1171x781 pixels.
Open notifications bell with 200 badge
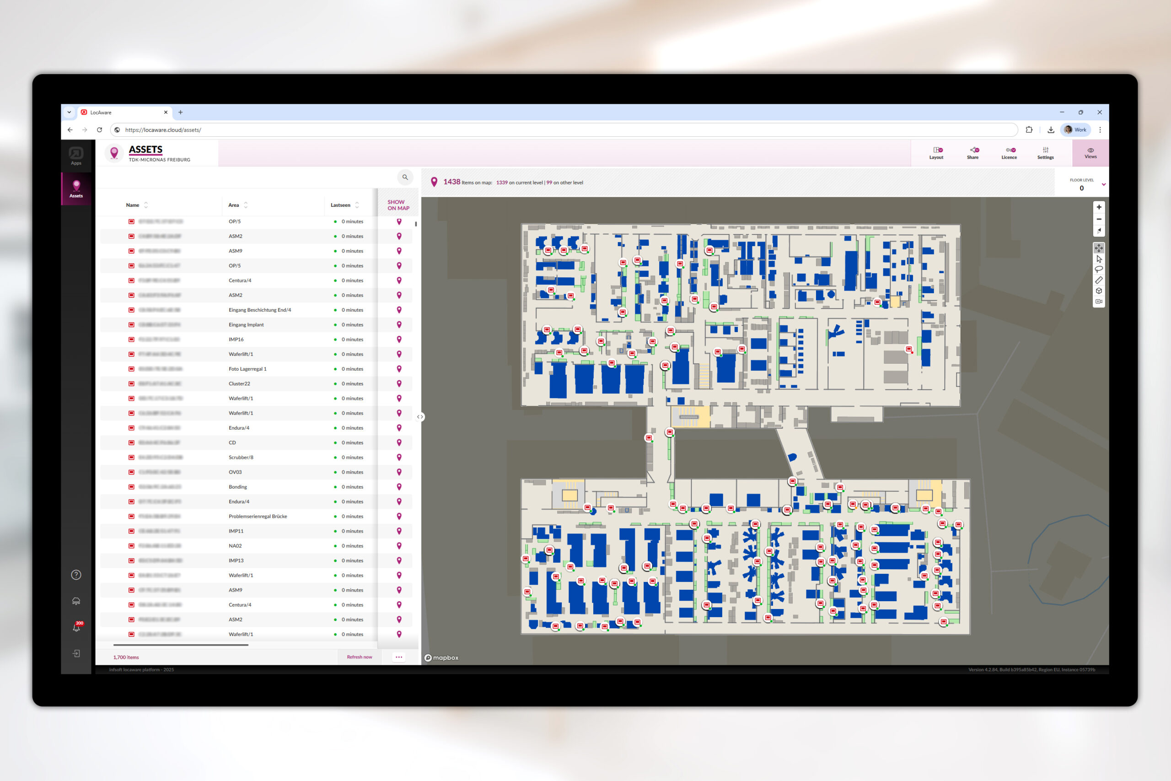76,627
